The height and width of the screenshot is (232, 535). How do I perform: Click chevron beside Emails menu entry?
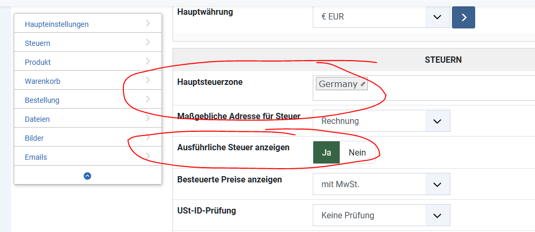pyautogui.click(x=148, y=156)
